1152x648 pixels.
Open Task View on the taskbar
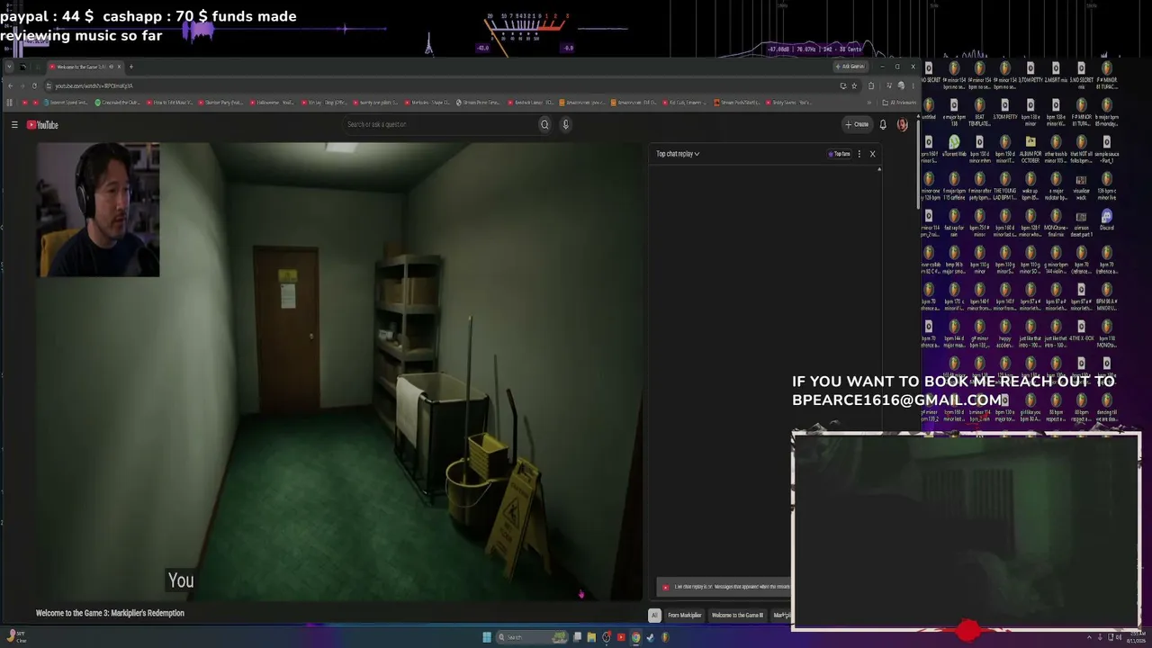click(x=577, y=637)
